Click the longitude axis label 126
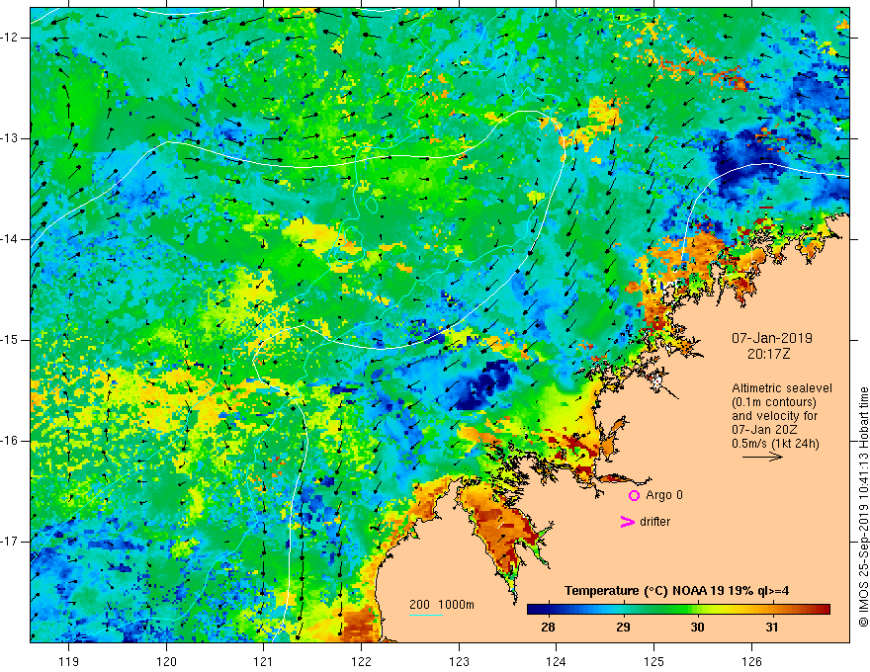 tap(751, 661)
